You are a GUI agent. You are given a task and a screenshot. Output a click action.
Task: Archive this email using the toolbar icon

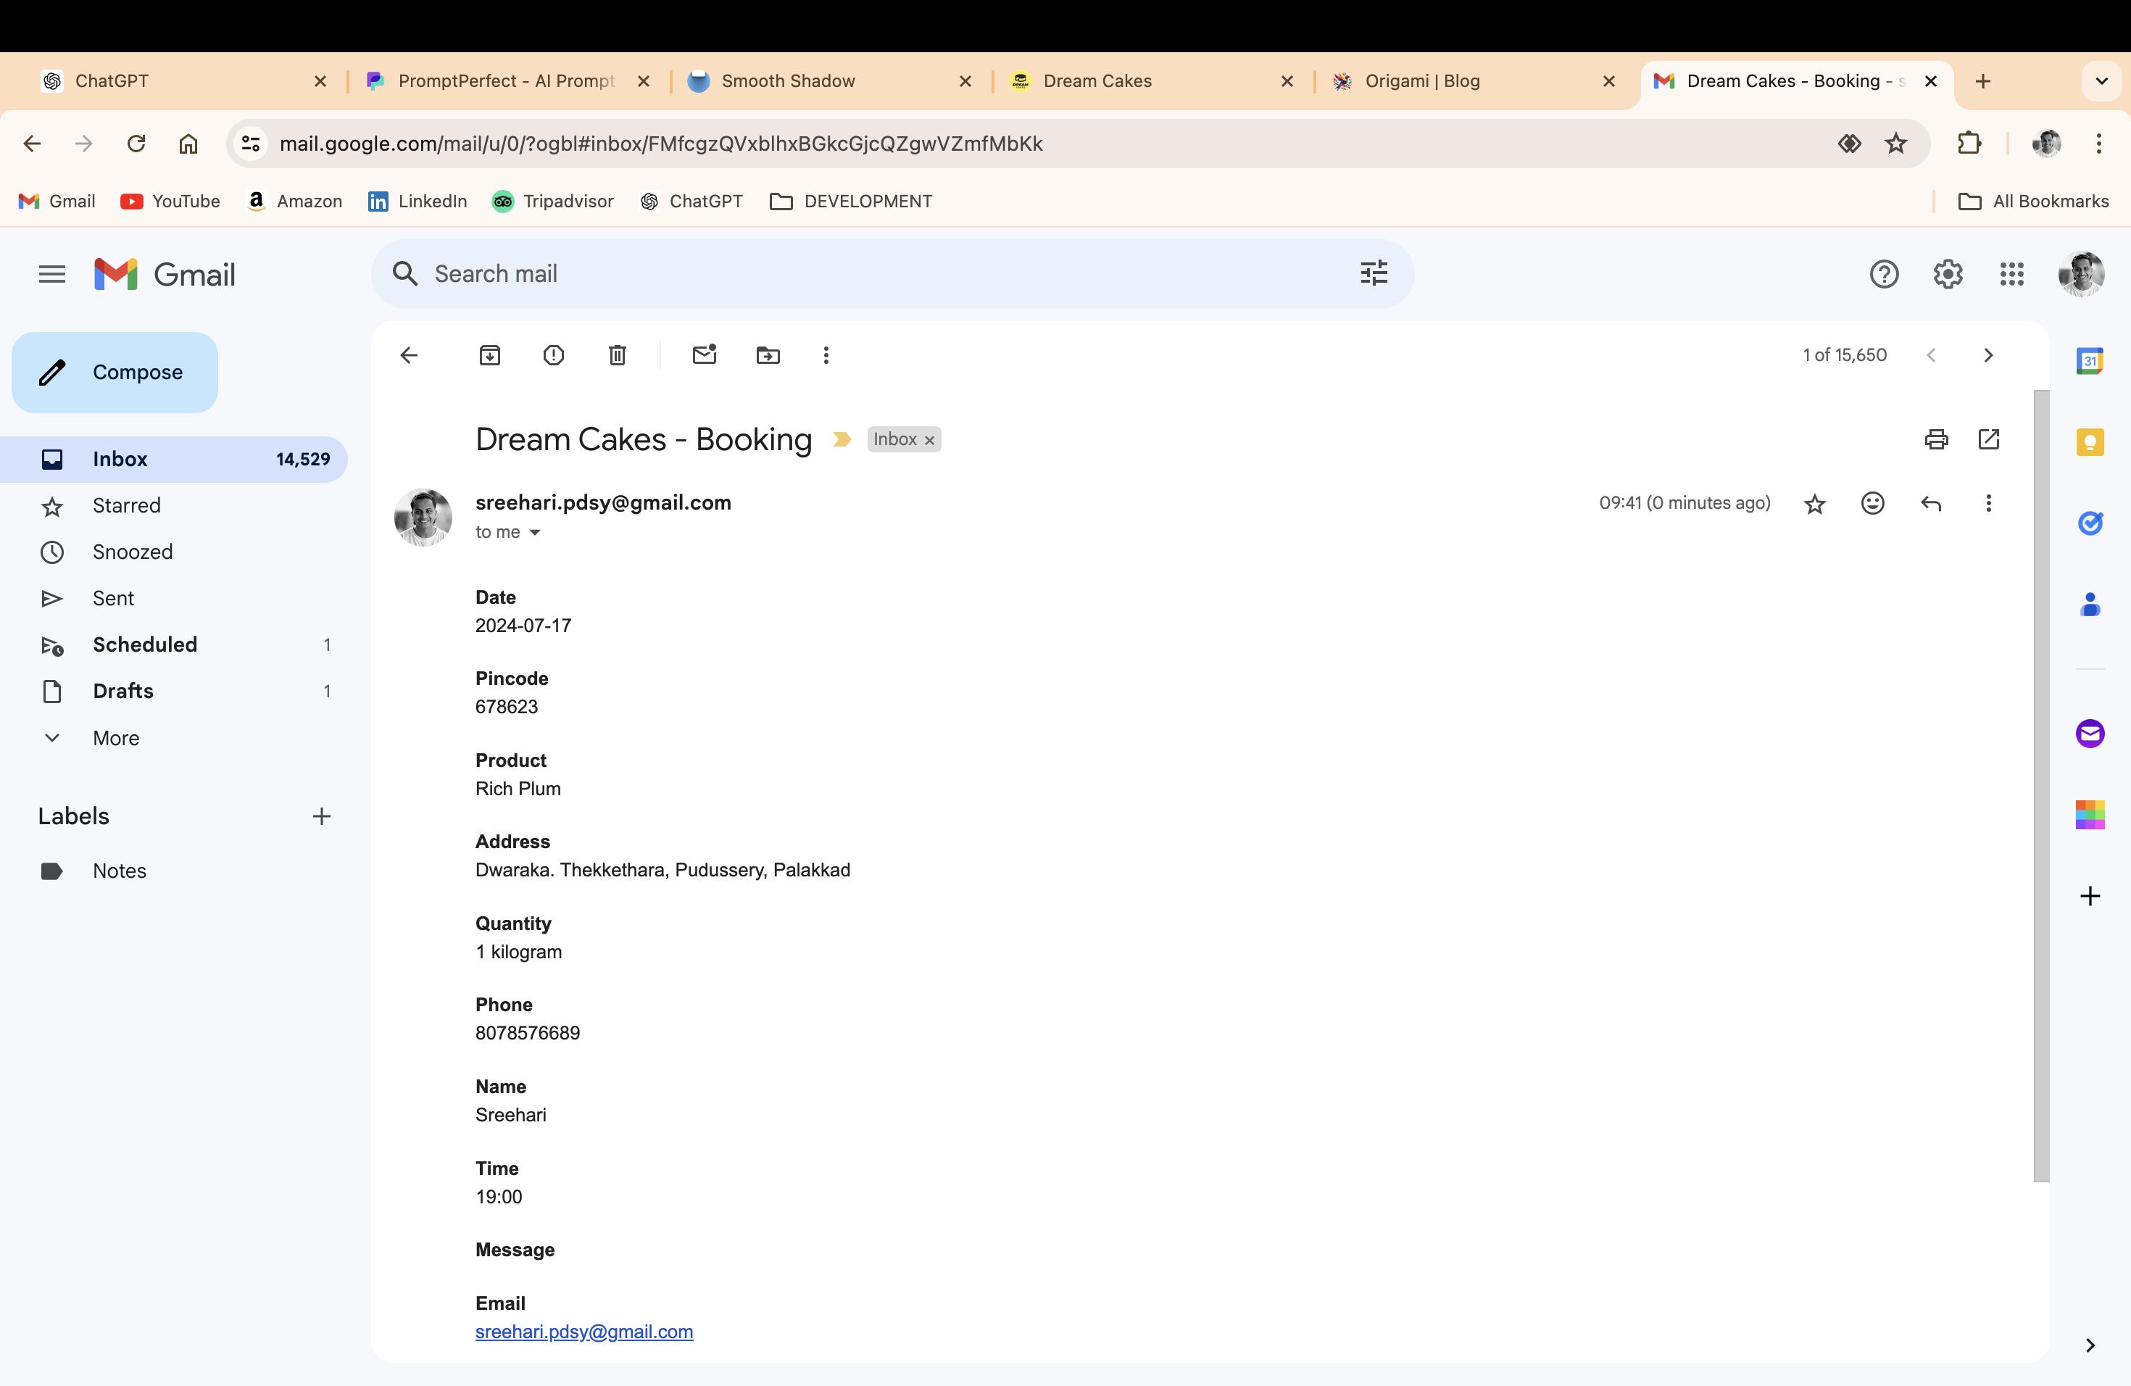(490, 355)
